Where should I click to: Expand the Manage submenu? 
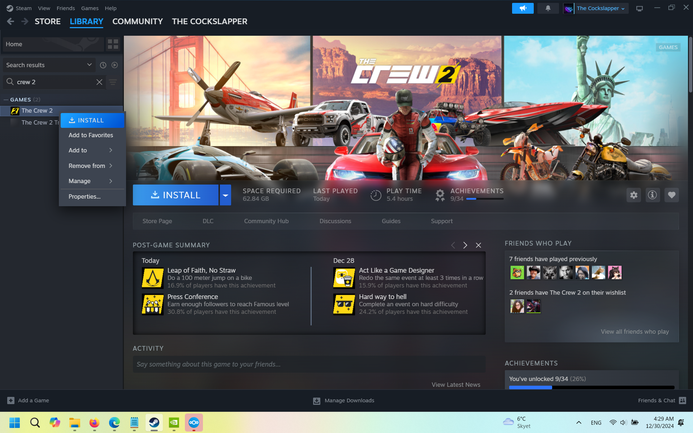point(92,181)
